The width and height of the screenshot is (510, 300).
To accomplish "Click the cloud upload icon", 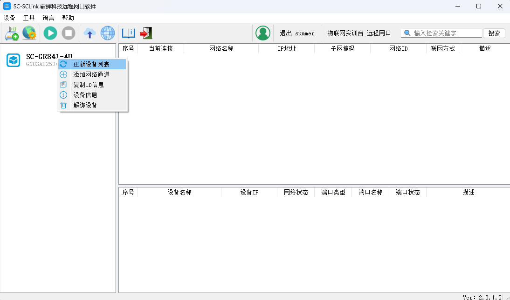I will (90, 33).
